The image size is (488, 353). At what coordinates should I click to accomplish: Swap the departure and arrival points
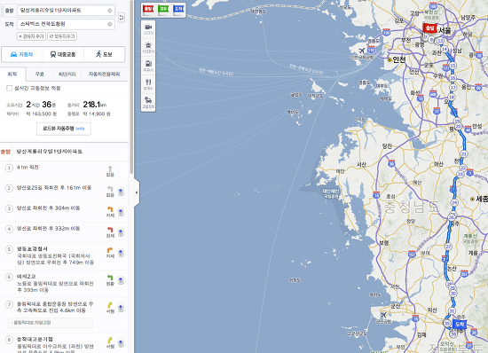pyautogui.click(x=122, y=17)
